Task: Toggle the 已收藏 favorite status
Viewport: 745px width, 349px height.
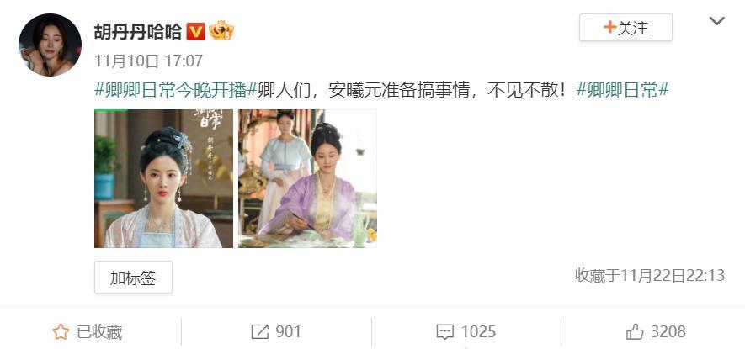Action: tap(87, 331)
